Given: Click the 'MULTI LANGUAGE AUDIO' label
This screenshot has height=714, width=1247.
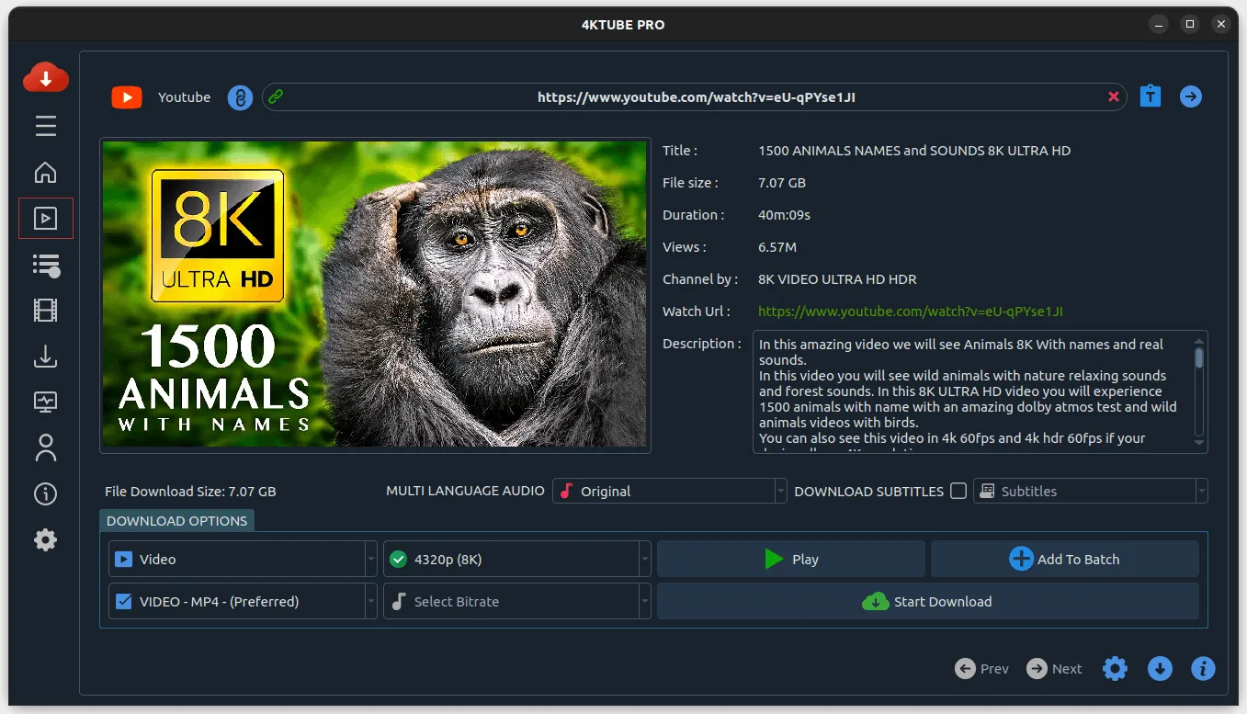Looking at the screenshot, I should (x=465, y=491).
